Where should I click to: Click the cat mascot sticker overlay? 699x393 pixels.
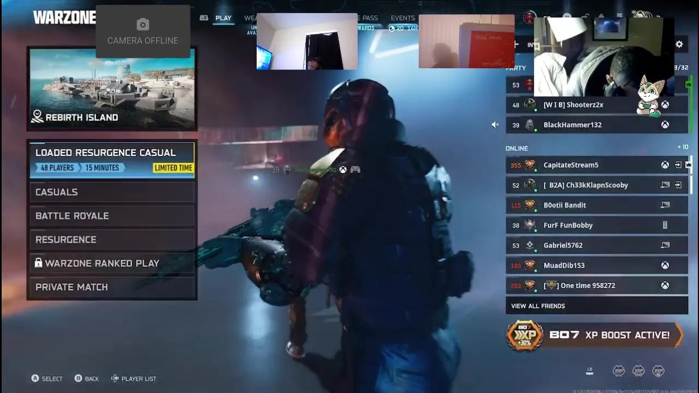(x=649, y=97)
